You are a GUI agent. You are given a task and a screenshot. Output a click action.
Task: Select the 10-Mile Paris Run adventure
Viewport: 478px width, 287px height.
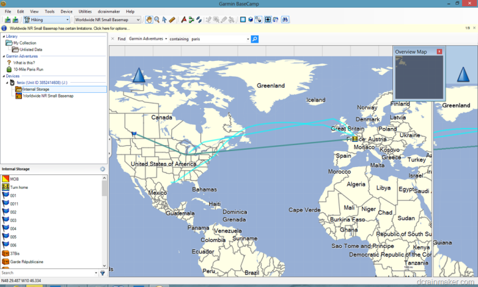coord(28,70)
